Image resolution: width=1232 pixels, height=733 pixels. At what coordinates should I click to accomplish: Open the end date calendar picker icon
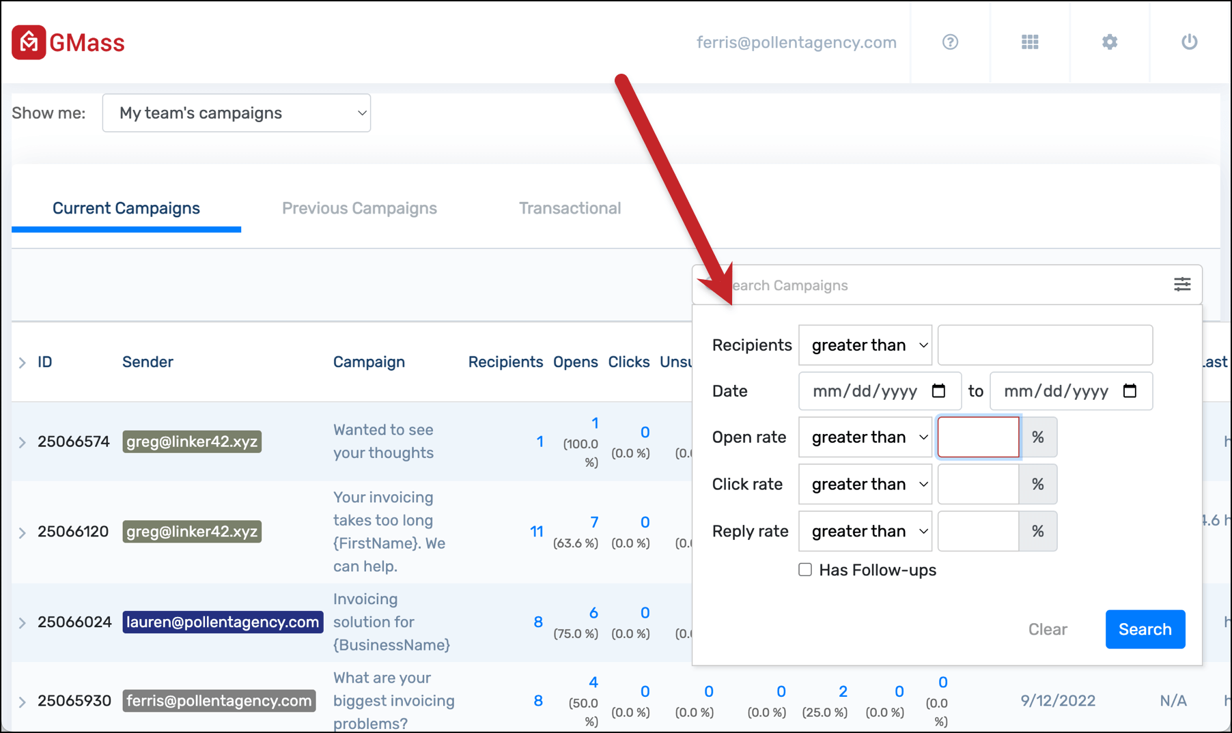coord(1130,391)
